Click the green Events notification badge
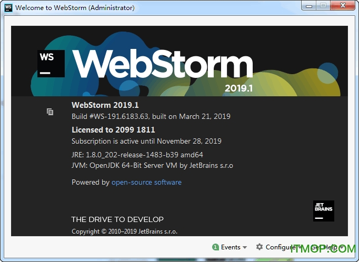Image resolution: width=359 pixels, height=262 pixels. 215,247
